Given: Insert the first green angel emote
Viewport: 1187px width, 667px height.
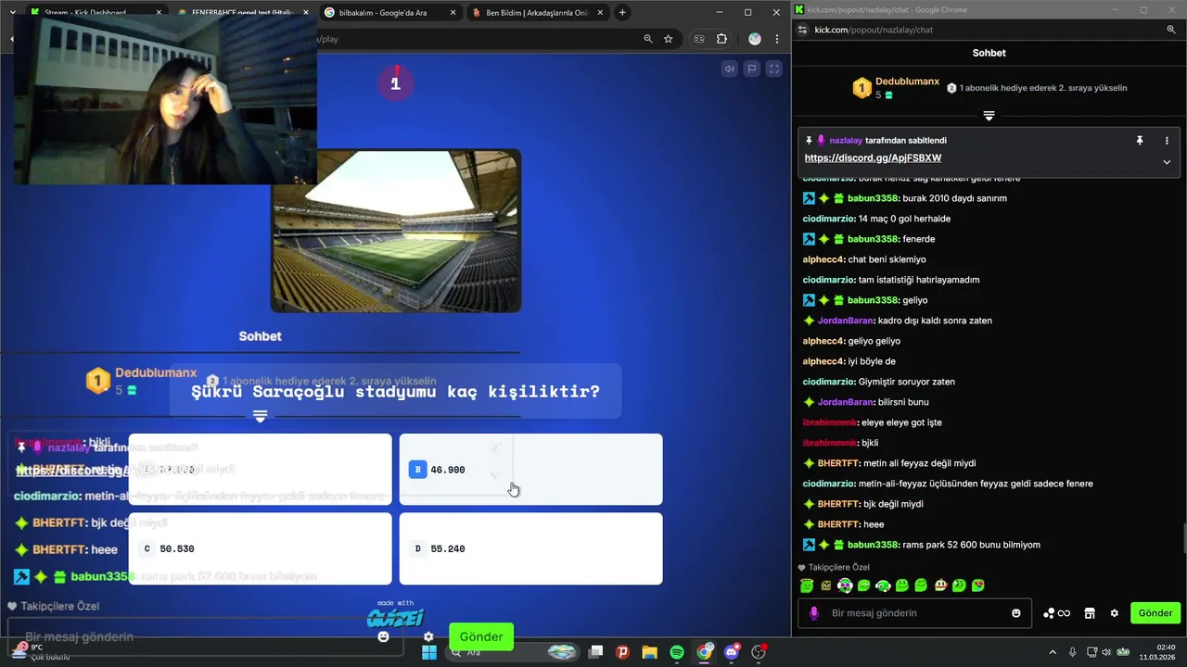Looking at the screenshot, I should click(x=807, y=585).
